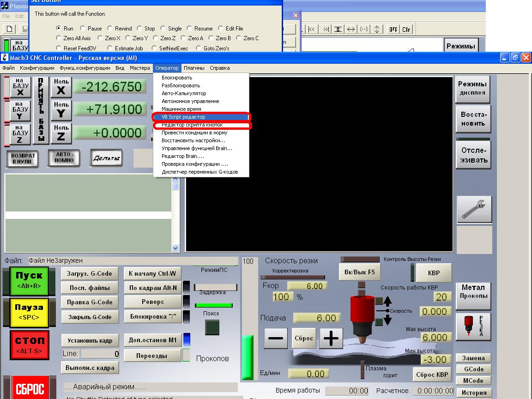Screen dimensions: 532x399
Task: Click the first-frame |<< toolbar icon
Action: pyautogui.click(x=311, y=29)
